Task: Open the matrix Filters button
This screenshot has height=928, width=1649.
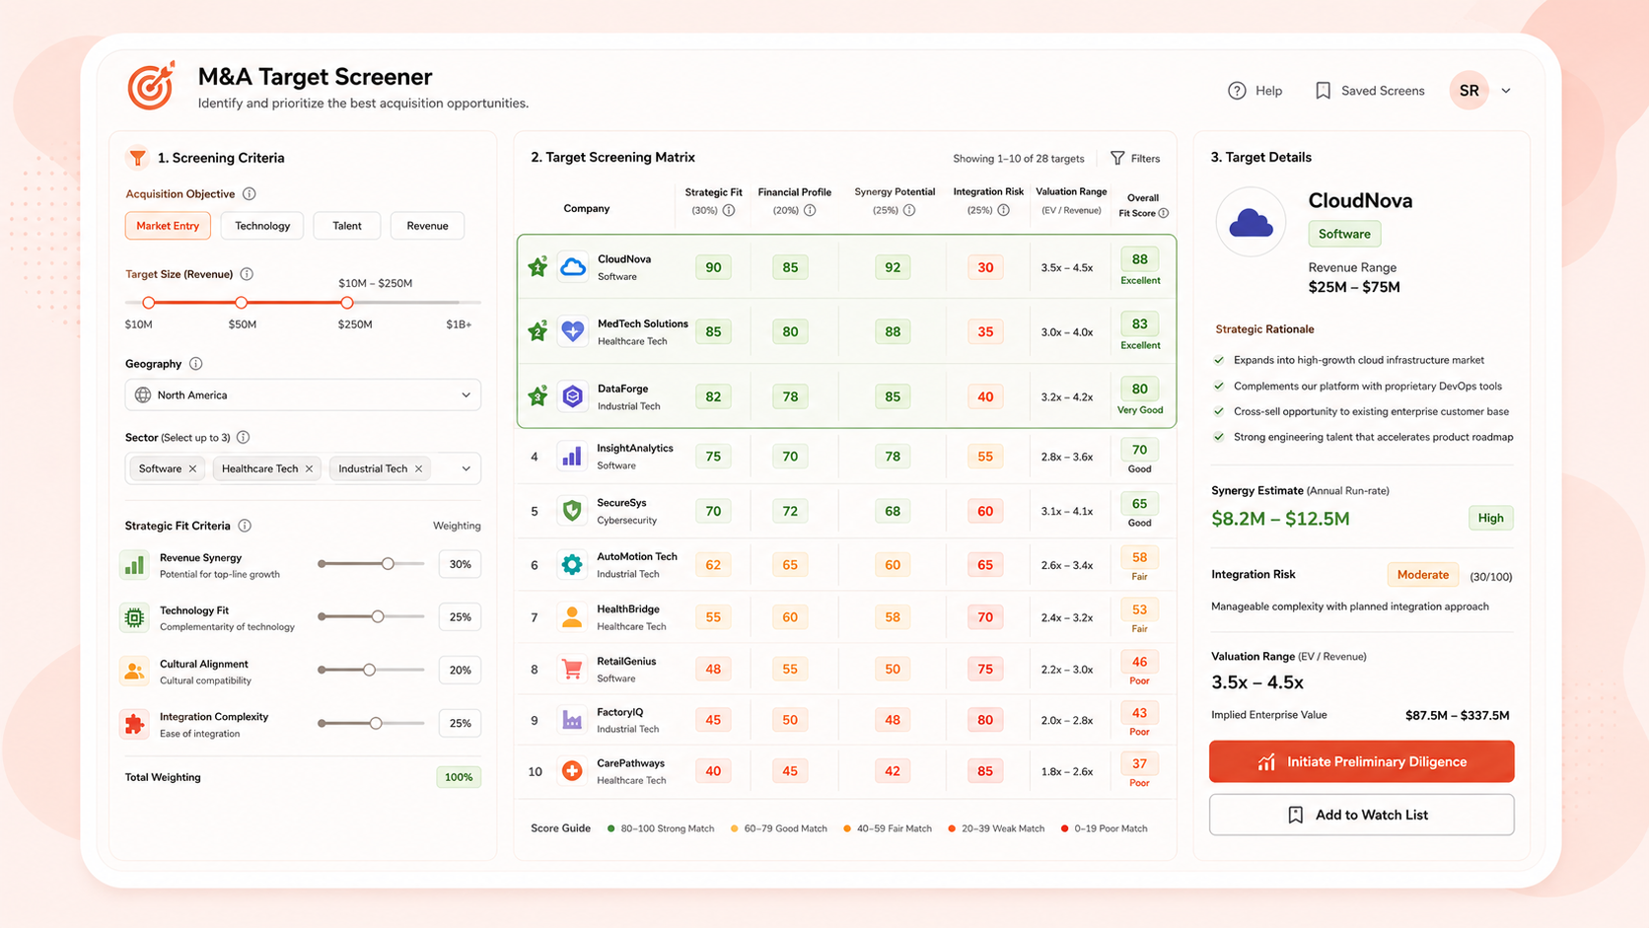Action: [x=1135, y=158]
